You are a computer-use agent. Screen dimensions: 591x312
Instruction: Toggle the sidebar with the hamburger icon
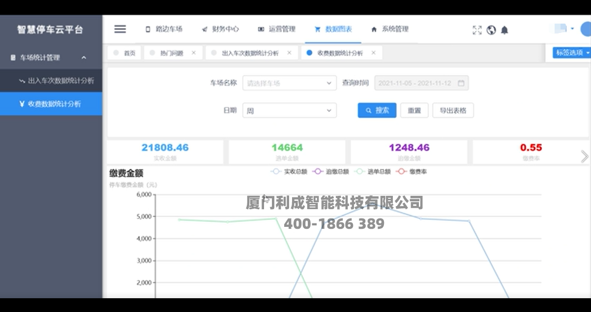click(120, 29)
